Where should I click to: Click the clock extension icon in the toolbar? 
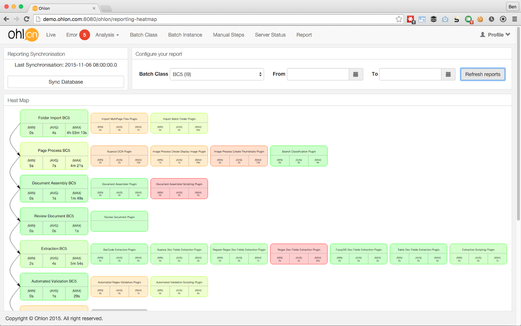click(x=491, y=19)
